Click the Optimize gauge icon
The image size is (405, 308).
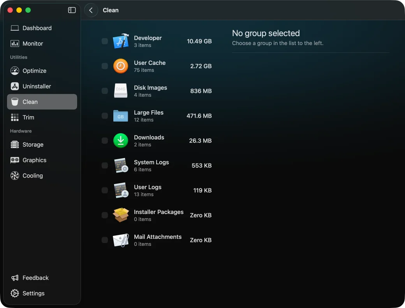tap(15, 71)
